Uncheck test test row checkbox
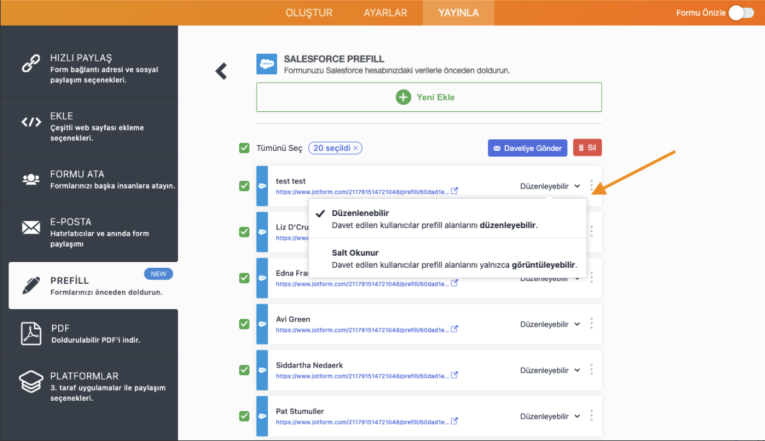765x441 pixels. coord(244,185)
